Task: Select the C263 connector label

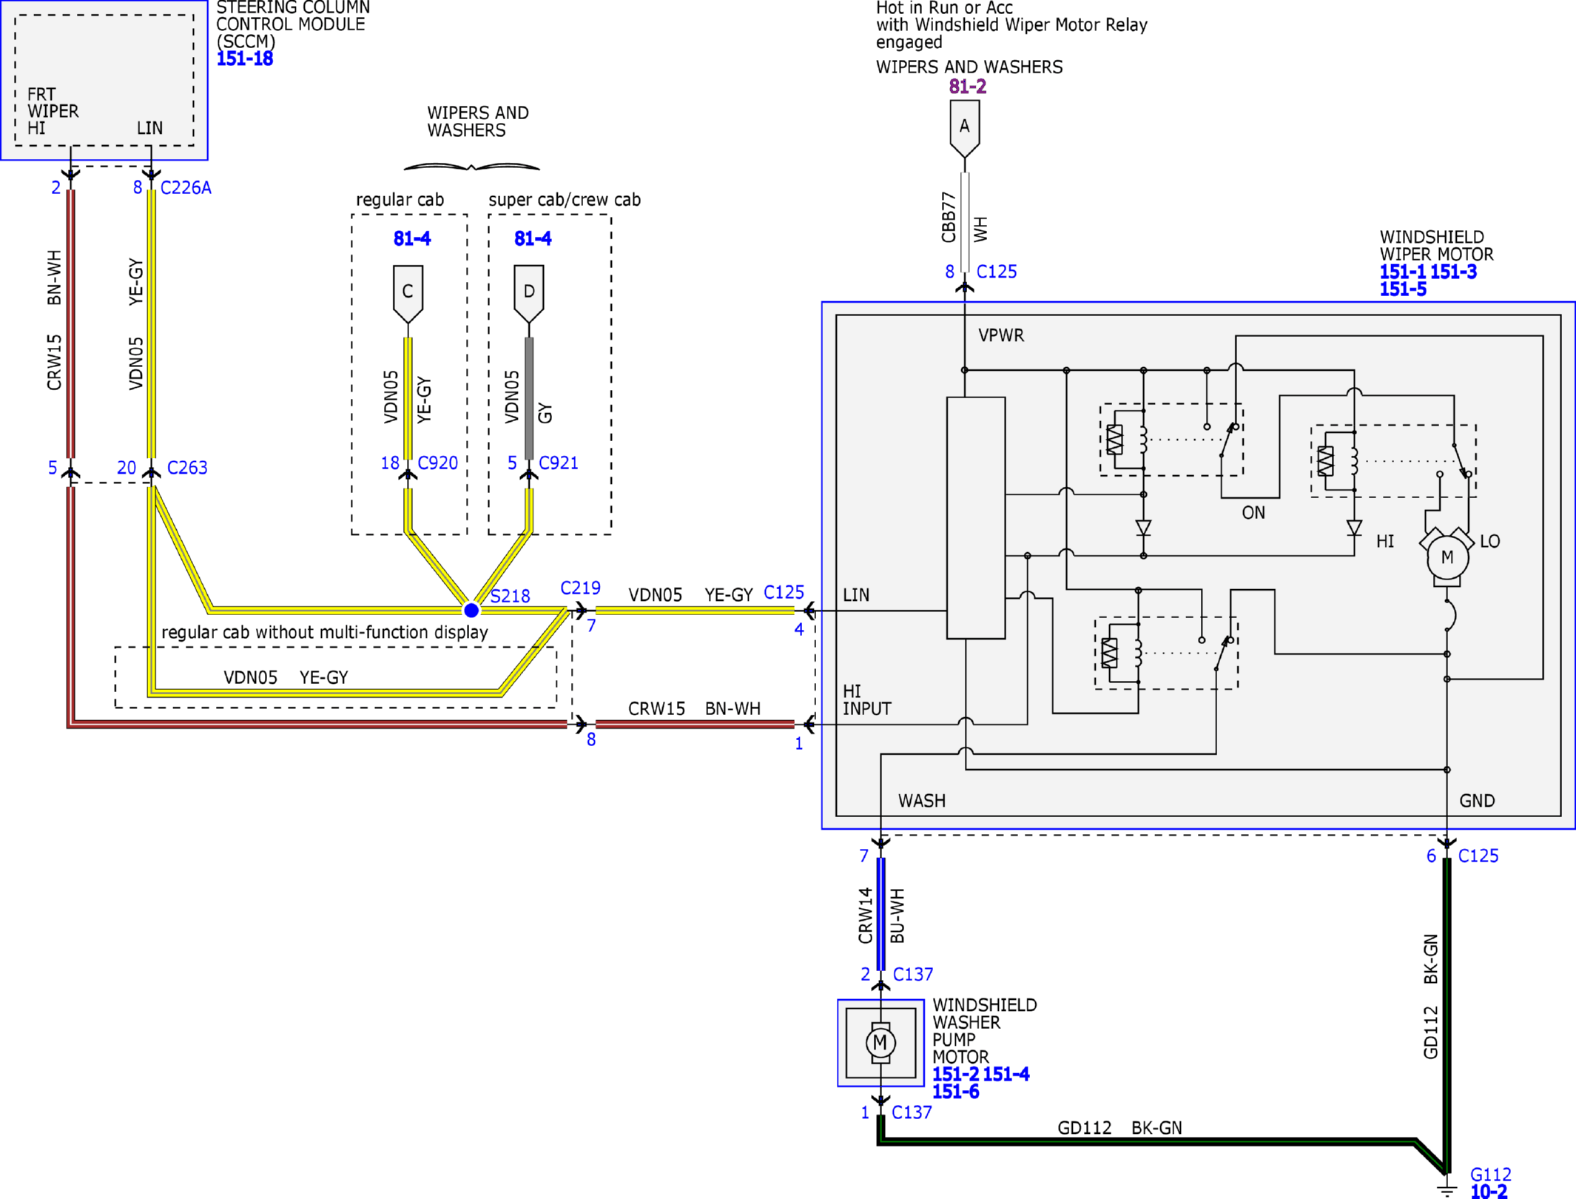Action: tap(187, 468)
